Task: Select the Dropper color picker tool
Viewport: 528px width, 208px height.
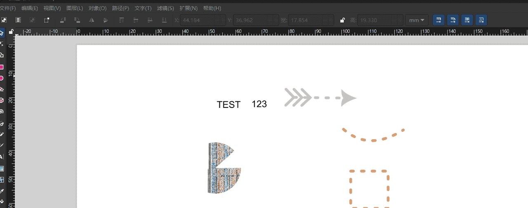Action: tap(2, 191)
